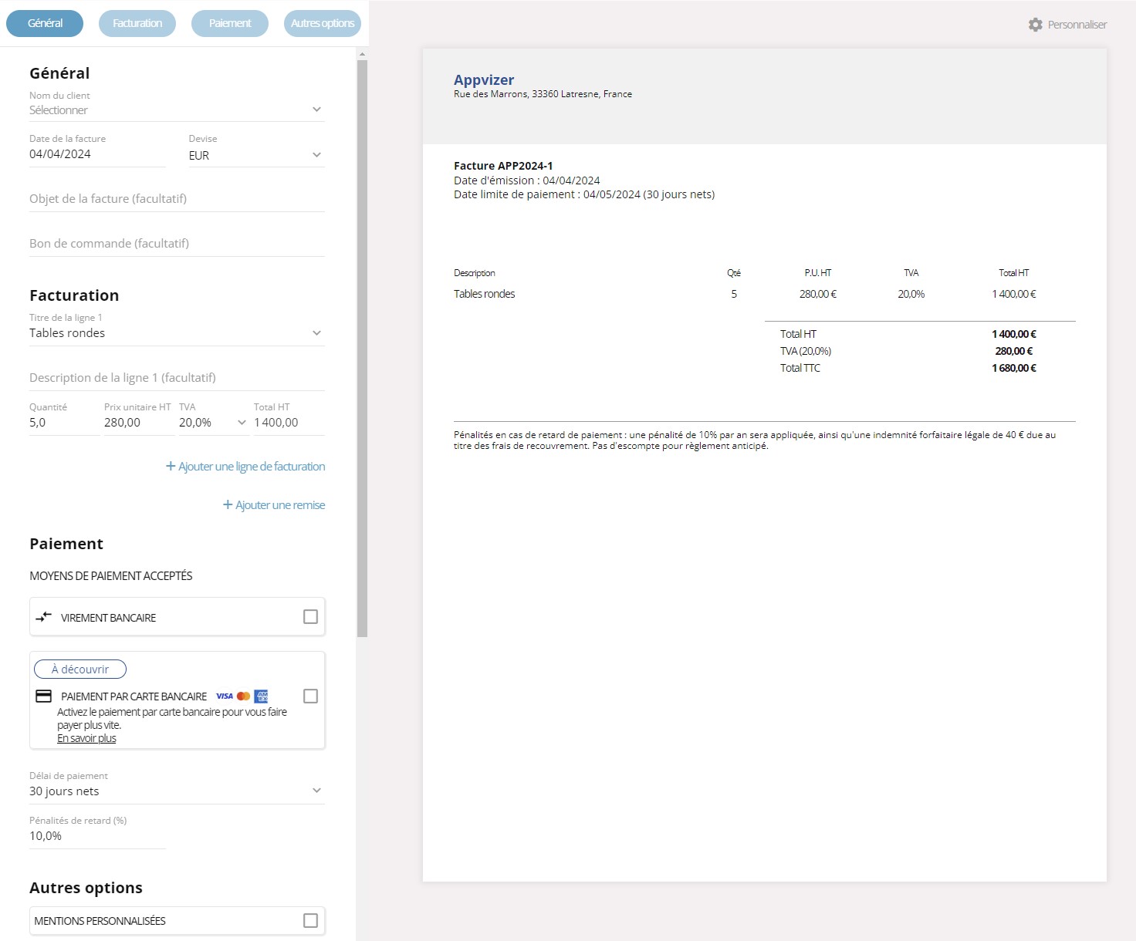Screen dimensions: 1136x941
Task: Click the Tables rondes line in preview
Action: [x=484, y=294]
